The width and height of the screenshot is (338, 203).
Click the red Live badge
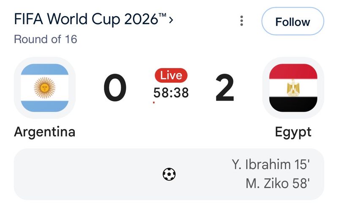(171, 75)
